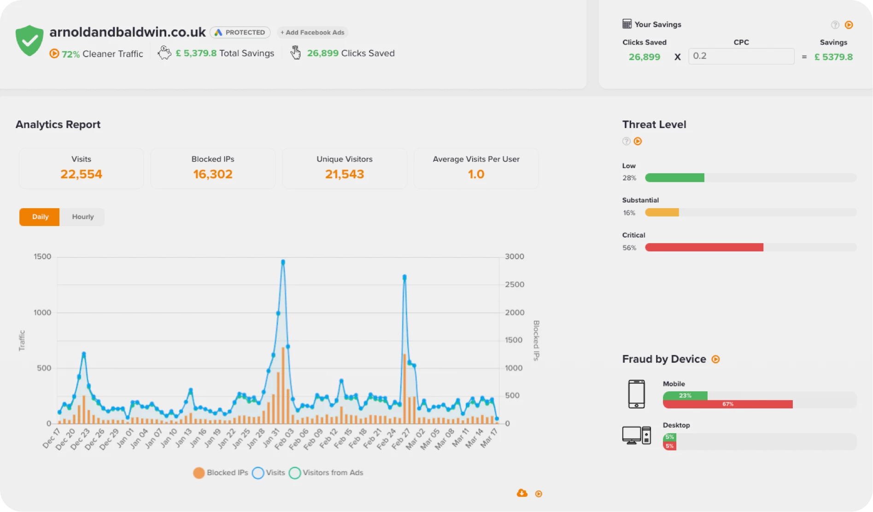This screenshot has width=873, height=512.
Task: Click the Threat Level heading
Action: [x=654, y=124]
